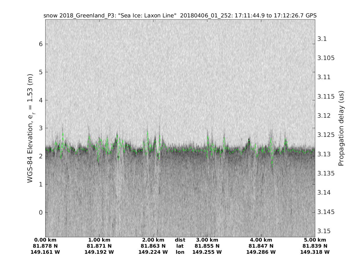This screenshot has height=261, width=348.
Task: Click the plot title text at top
Action: 180,15
